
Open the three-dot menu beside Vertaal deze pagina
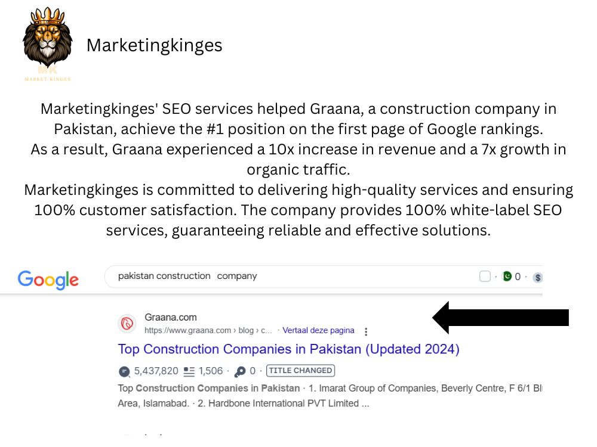pyautogui.click(x=366, y=331)
